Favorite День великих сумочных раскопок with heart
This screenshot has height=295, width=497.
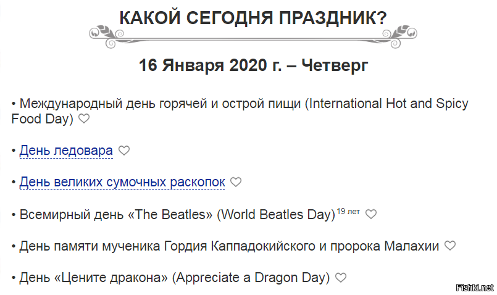tap(235, 182)
